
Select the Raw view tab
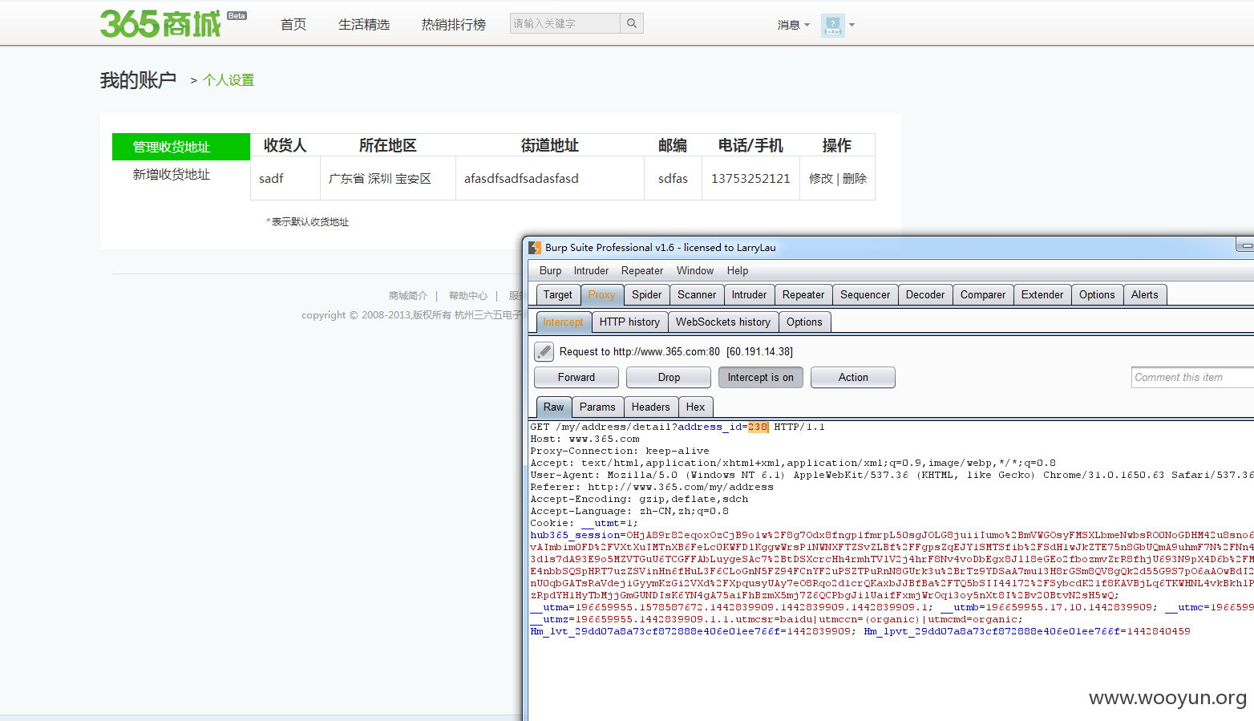[x=553, y=407]
